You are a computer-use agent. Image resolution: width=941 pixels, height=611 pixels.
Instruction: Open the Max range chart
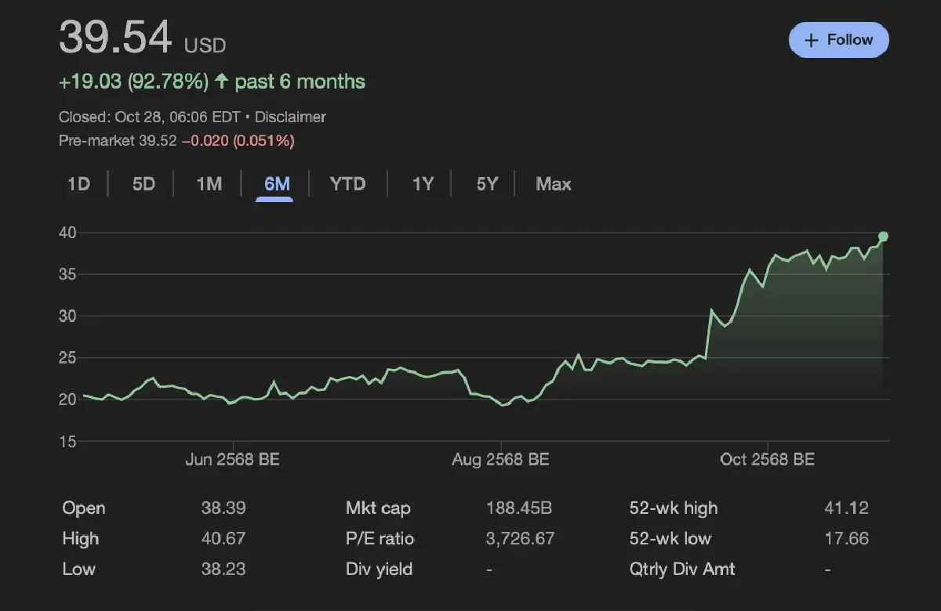[553, 184]
